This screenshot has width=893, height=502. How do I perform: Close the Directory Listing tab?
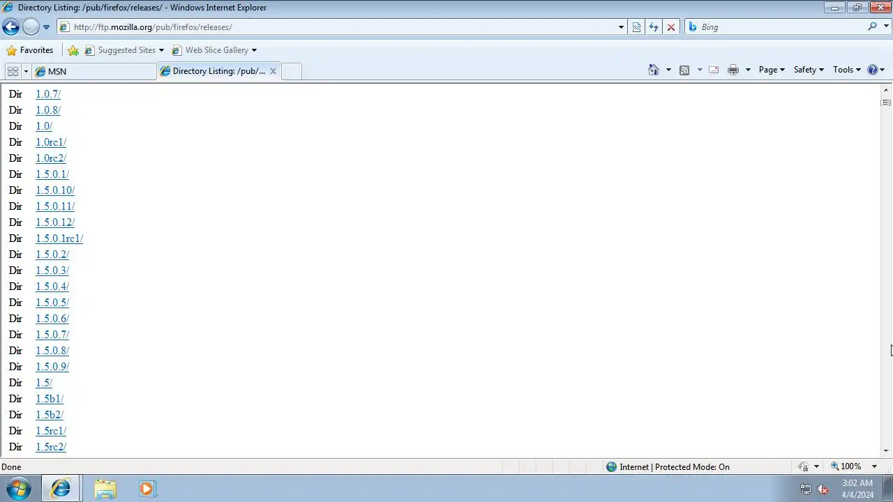pyautogui.click(x=273, y=71)
